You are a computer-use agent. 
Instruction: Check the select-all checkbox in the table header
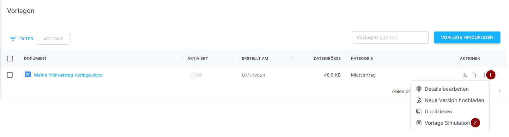coord(10,59)
